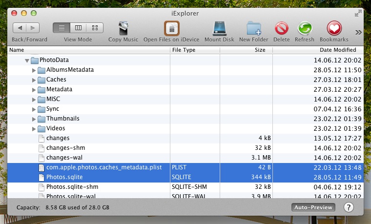
Task: Click the caches_metadata.plist file icon
Action: [x=41, y=168]
